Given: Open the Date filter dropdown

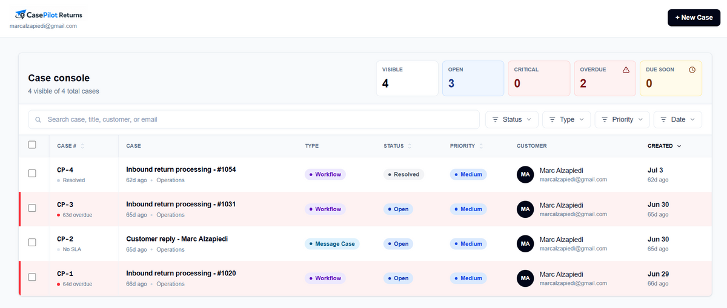Looking at the screenshot, I should [678, 120].
